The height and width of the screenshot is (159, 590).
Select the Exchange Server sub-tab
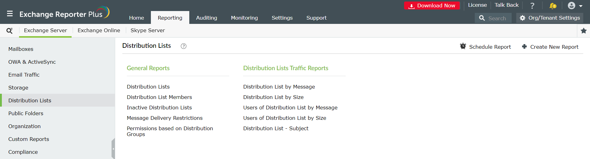(x=45, y=30)
